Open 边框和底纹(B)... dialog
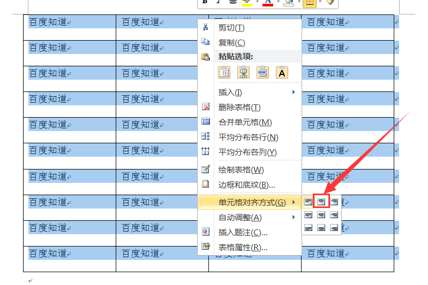428x285 pixels. pos(250,185)
